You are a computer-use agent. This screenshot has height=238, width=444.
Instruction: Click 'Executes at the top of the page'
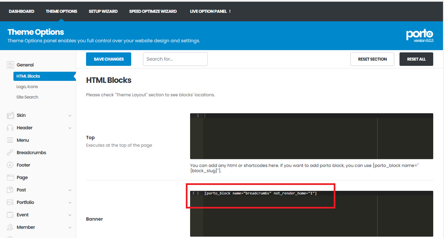pyautogui.click(x=119, y=145)
